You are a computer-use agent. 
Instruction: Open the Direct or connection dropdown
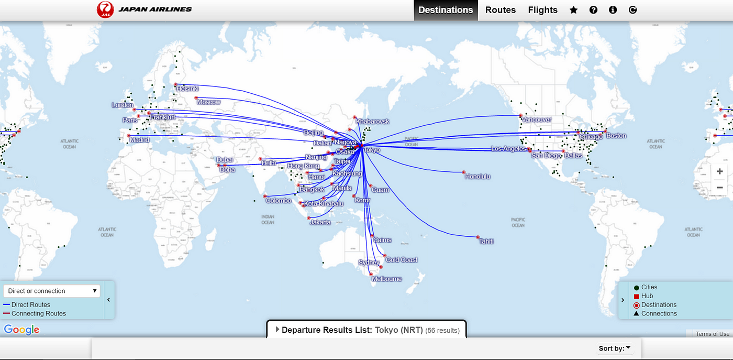click(51, 291)
